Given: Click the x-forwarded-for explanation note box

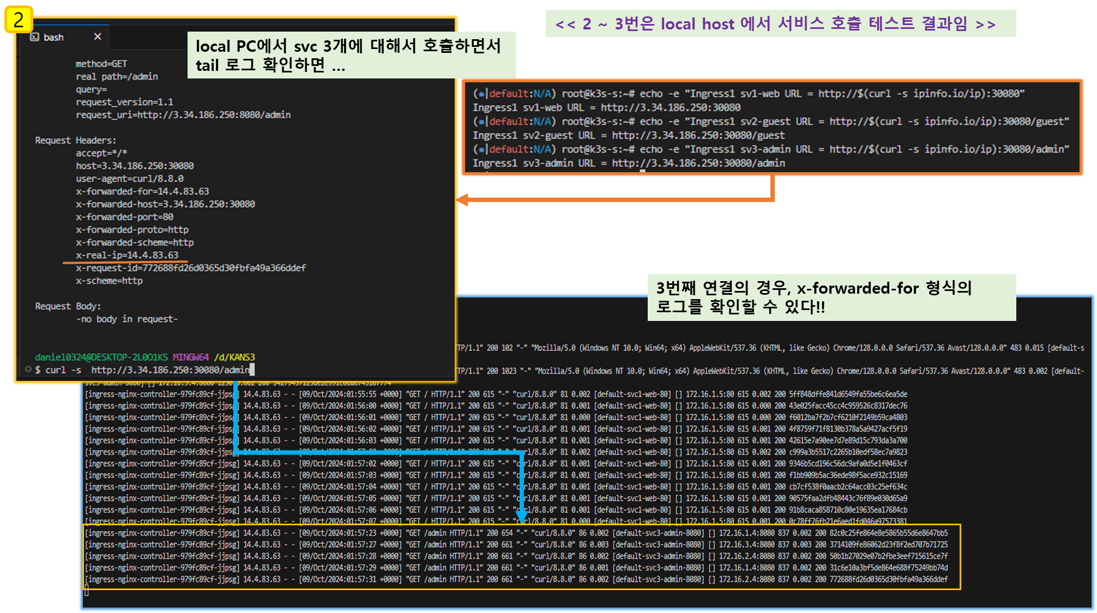Looking at the screenshot, I should [x=831, y=298].
